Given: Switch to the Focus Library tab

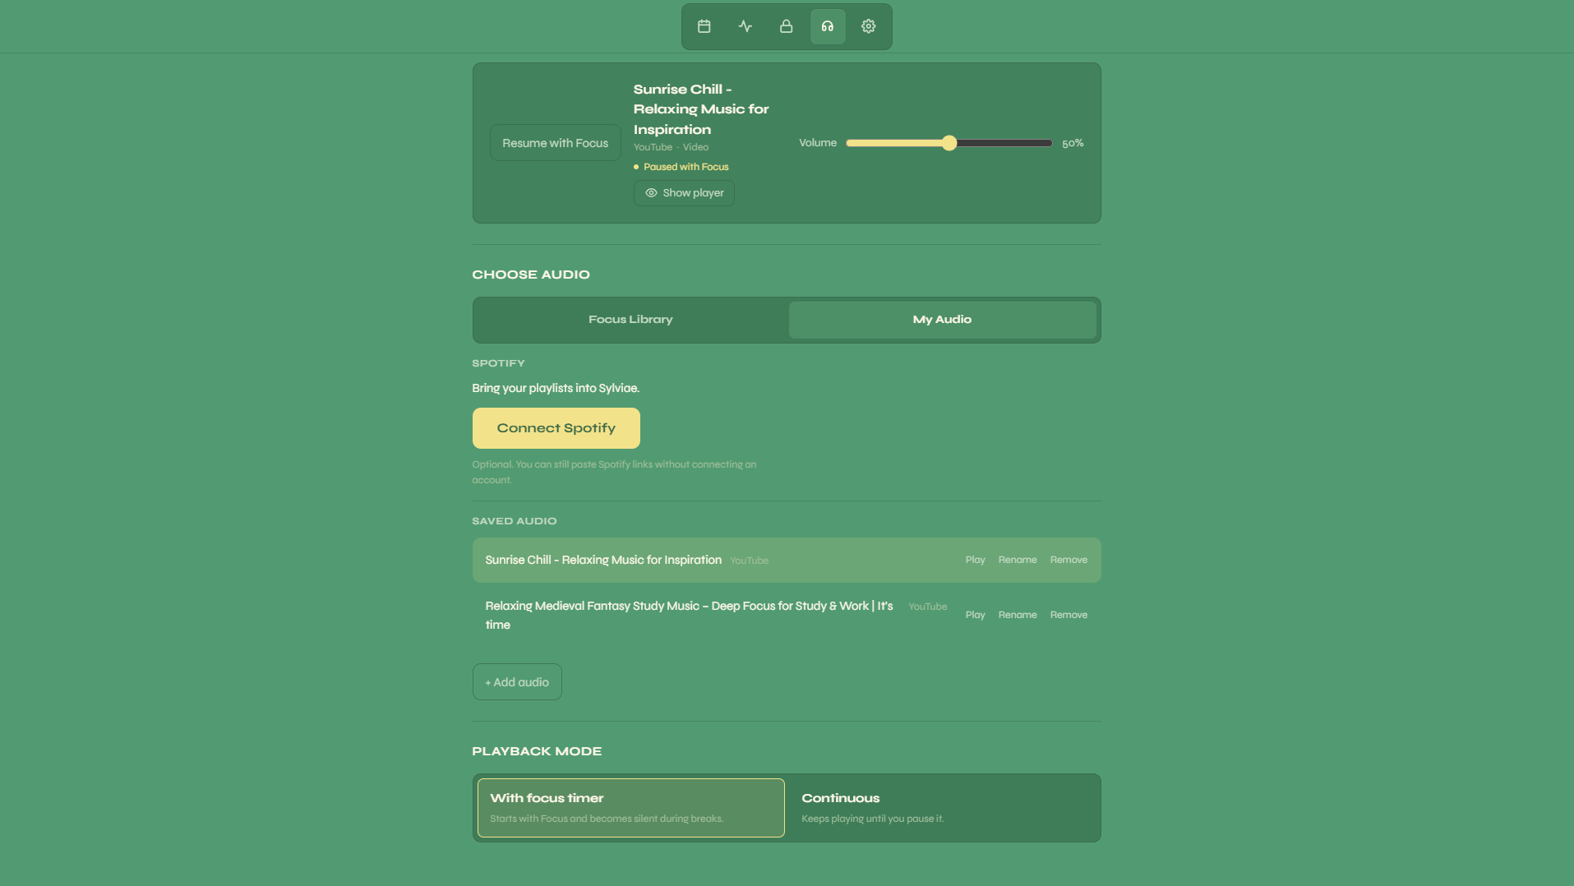Looking at the screenshot, I should click(x=630, y=320).
